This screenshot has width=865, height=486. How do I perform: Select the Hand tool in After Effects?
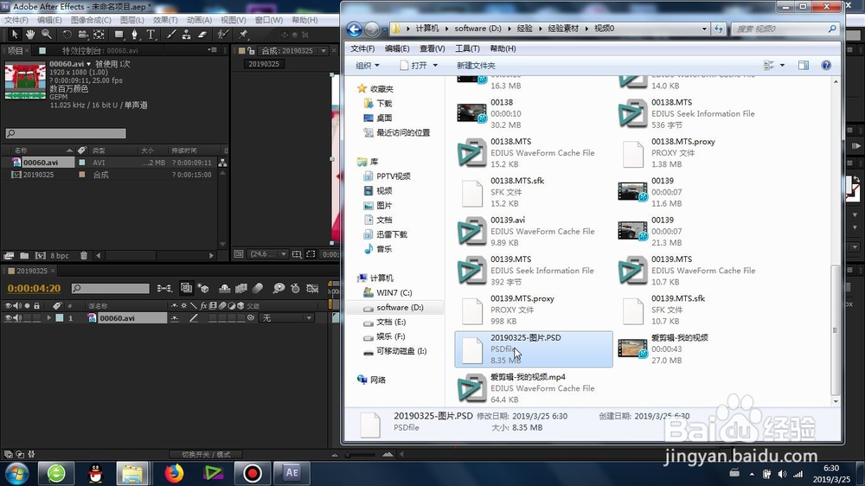pos(30,35)
